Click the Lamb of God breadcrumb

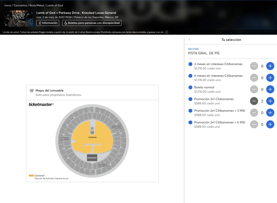[x=55, y=5]
